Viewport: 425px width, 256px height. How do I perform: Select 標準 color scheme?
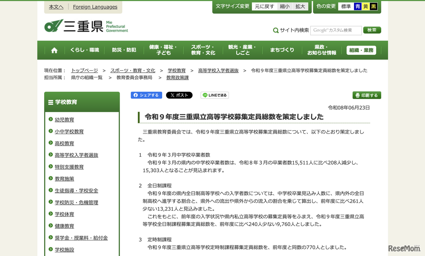346,6
